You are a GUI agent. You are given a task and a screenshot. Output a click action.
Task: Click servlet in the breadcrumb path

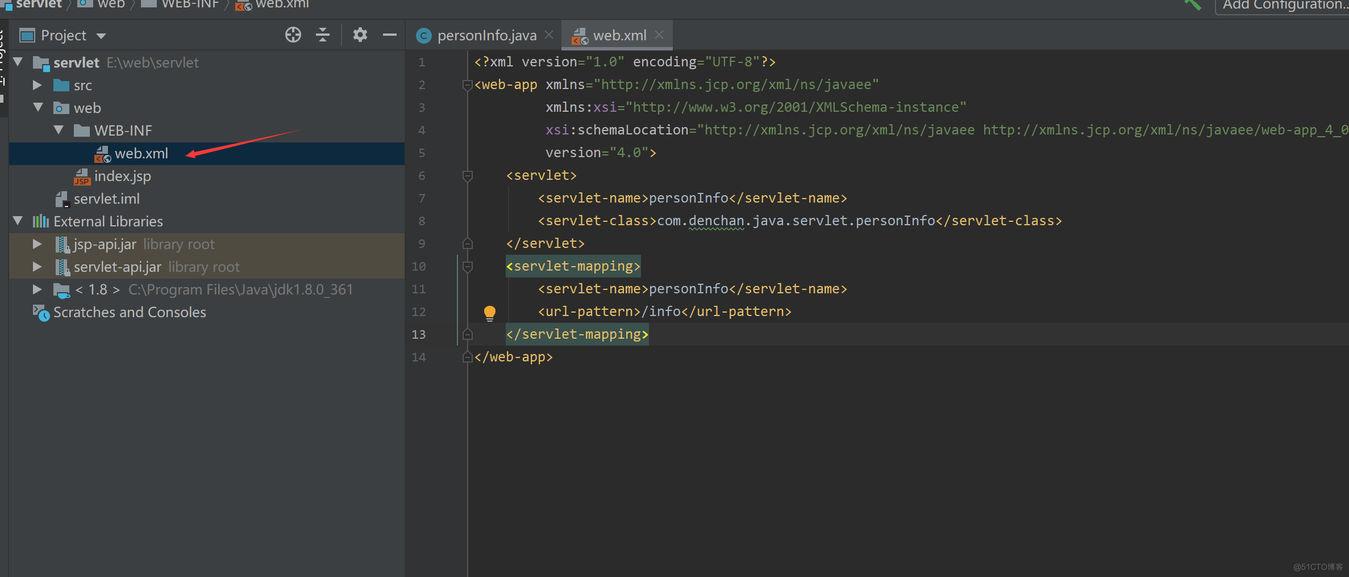click(x=39, y=4)
